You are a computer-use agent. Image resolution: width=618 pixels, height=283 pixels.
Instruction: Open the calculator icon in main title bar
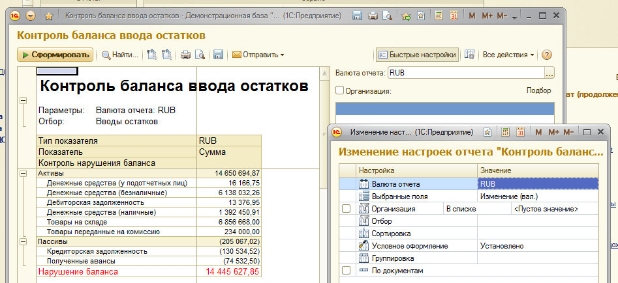[x=440, y=16]
